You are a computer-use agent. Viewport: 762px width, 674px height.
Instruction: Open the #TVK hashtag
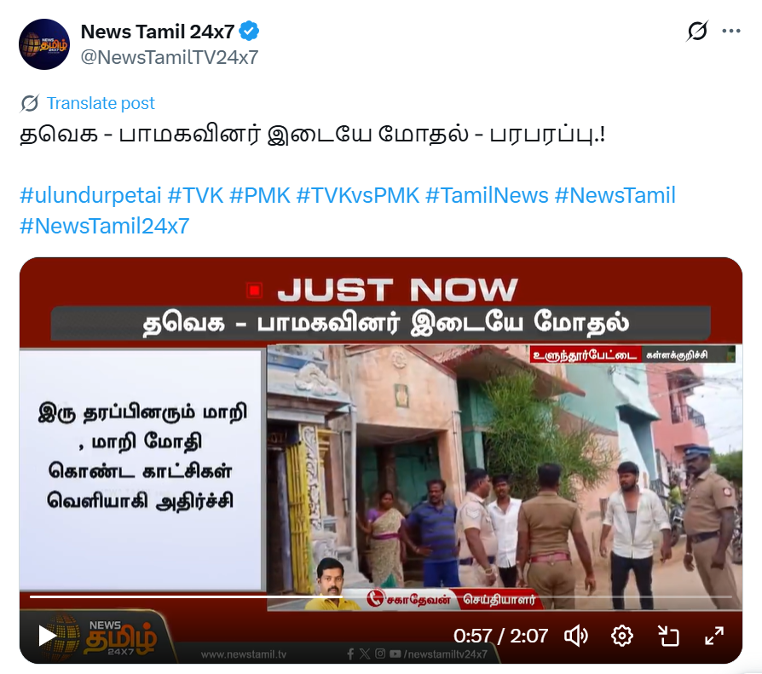(195, 195)
